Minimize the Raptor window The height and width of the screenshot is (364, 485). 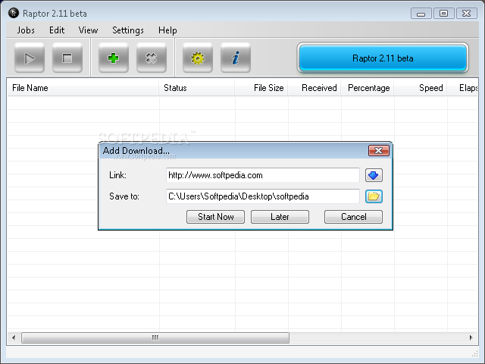pyautogui.click(x=421, y=14)
